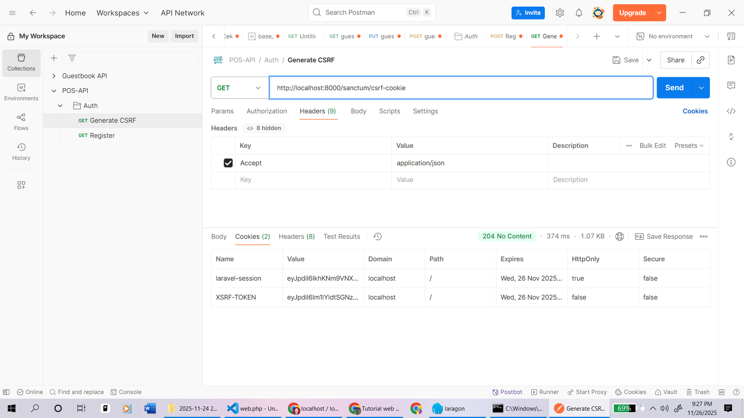Open the code snippet panel icon
This screenshot has width=744, height=418.
click(x=731, y=111)
